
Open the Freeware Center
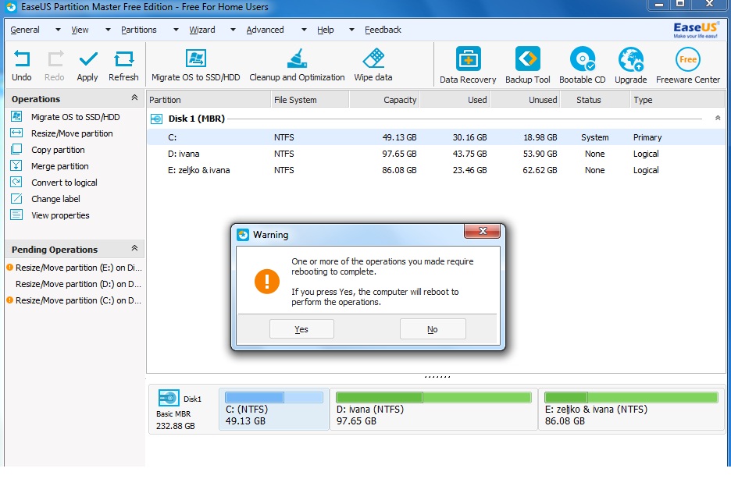click(x=688, y=60)
